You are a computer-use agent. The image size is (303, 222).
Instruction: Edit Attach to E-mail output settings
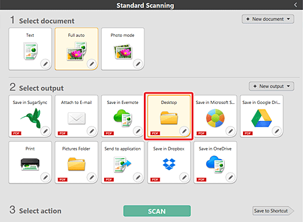[92, 131]
